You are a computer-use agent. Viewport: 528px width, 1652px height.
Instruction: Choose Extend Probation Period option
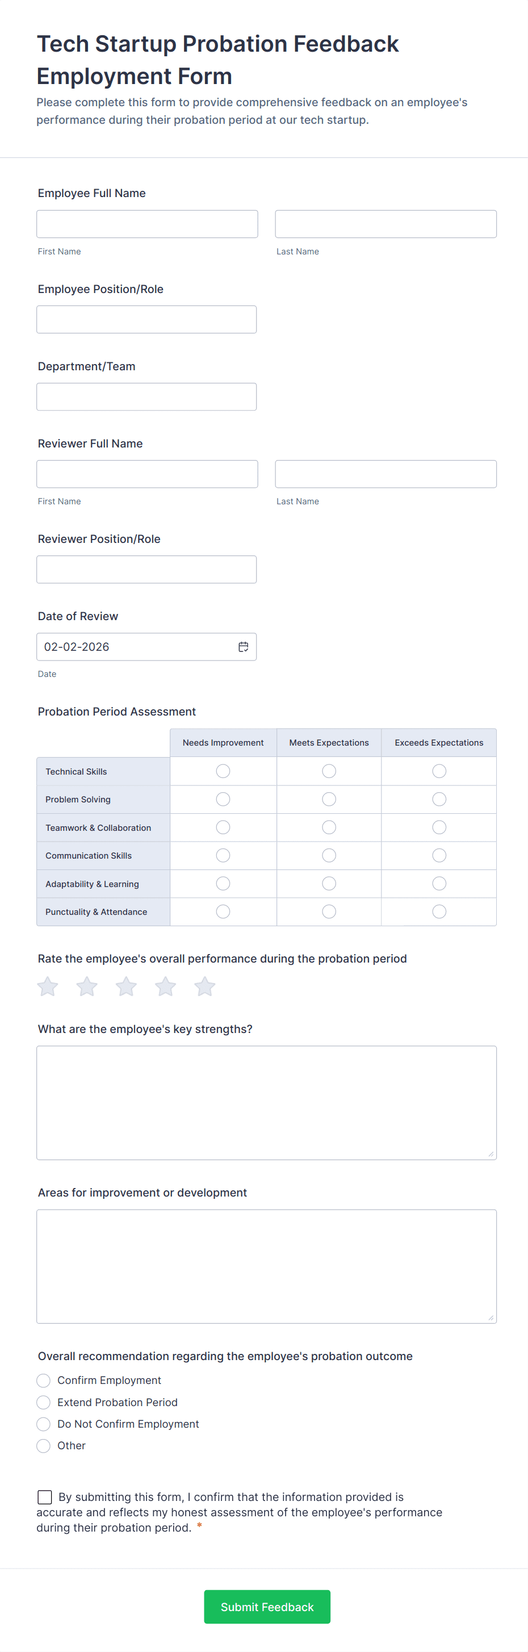(x=44, y=1402)
